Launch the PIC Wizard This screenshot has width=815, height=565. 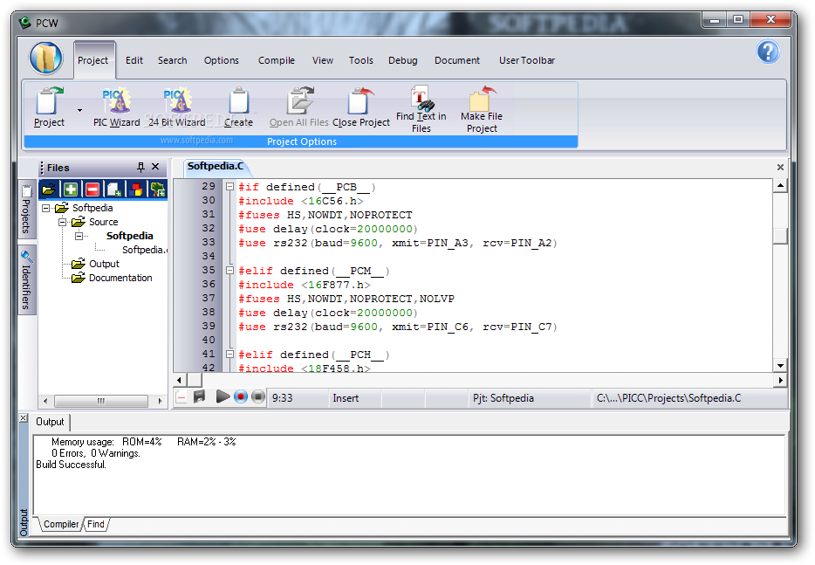pos(116,107)
